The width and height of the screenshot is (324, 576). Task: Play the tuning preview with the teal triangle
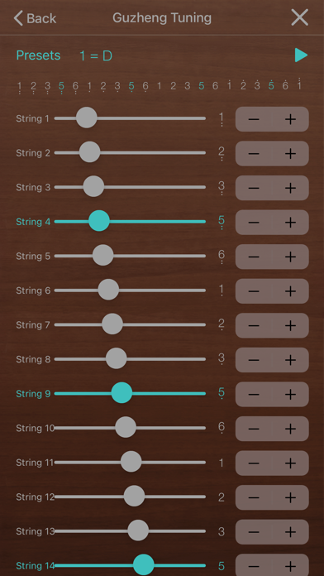(301, 55)
